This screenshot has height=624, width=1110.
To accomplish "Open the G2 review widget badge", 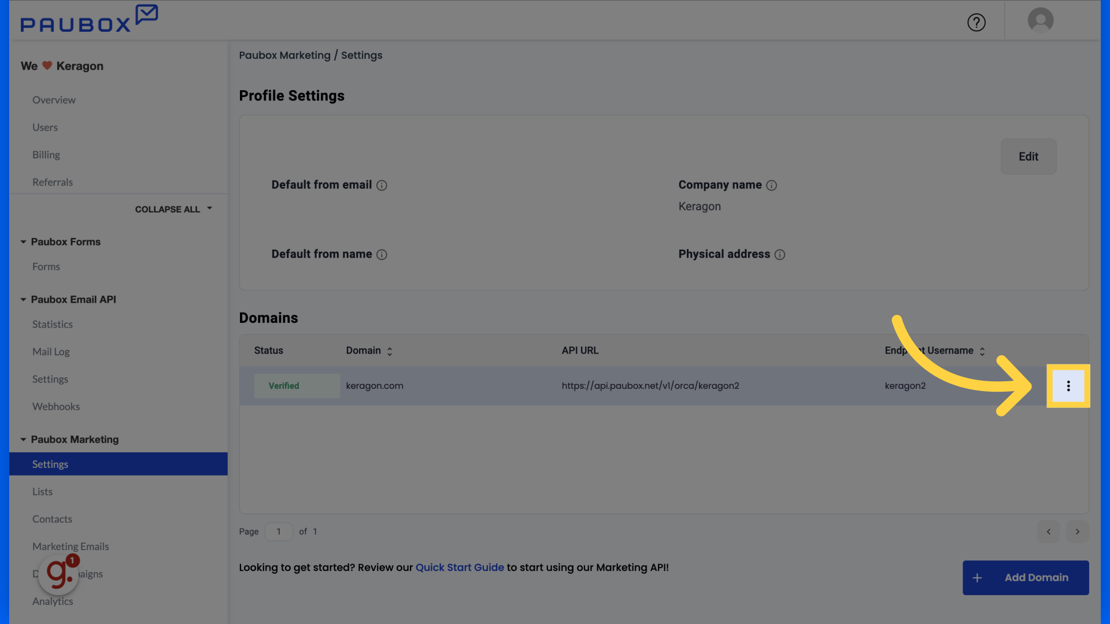I will 58,574.
